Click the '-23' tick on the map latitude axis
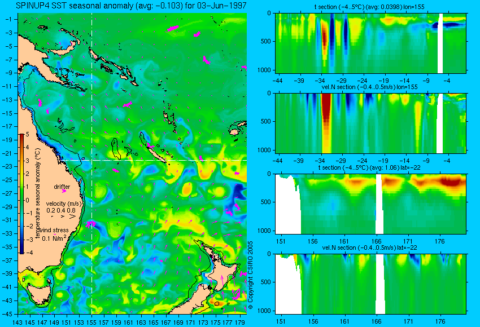Screen dimensions: 480x327 tap(8, 166)
